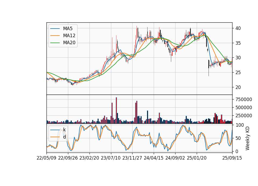Click the 22/09/26 date label
Viewport: 258px width, 186px height.
point(68,158)
